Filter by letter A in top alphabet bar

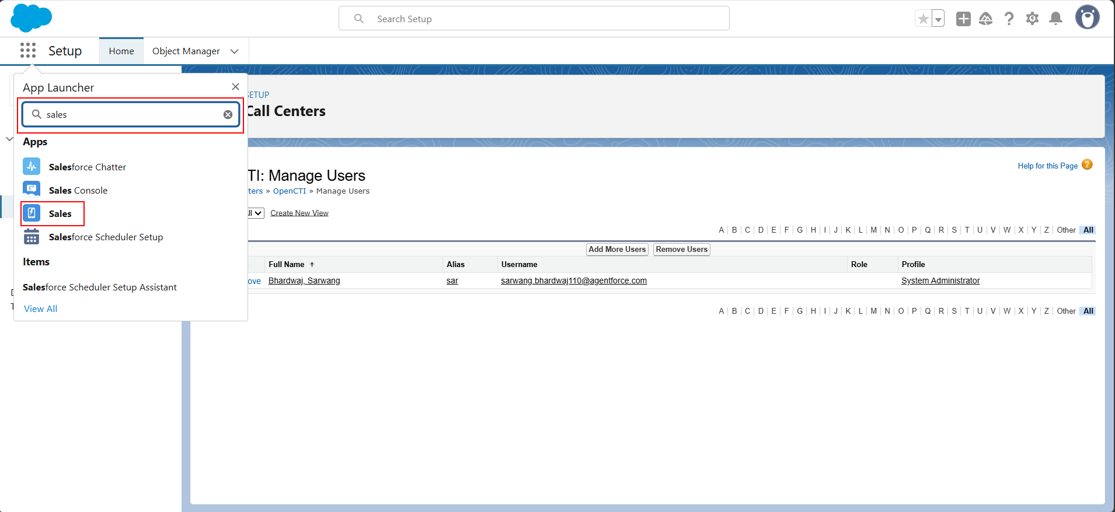point(722,230)
